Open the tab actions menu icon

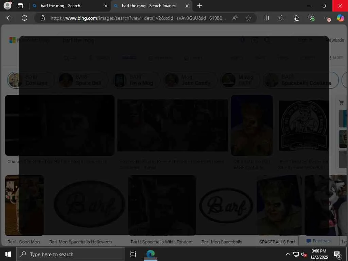coord(20,6)
